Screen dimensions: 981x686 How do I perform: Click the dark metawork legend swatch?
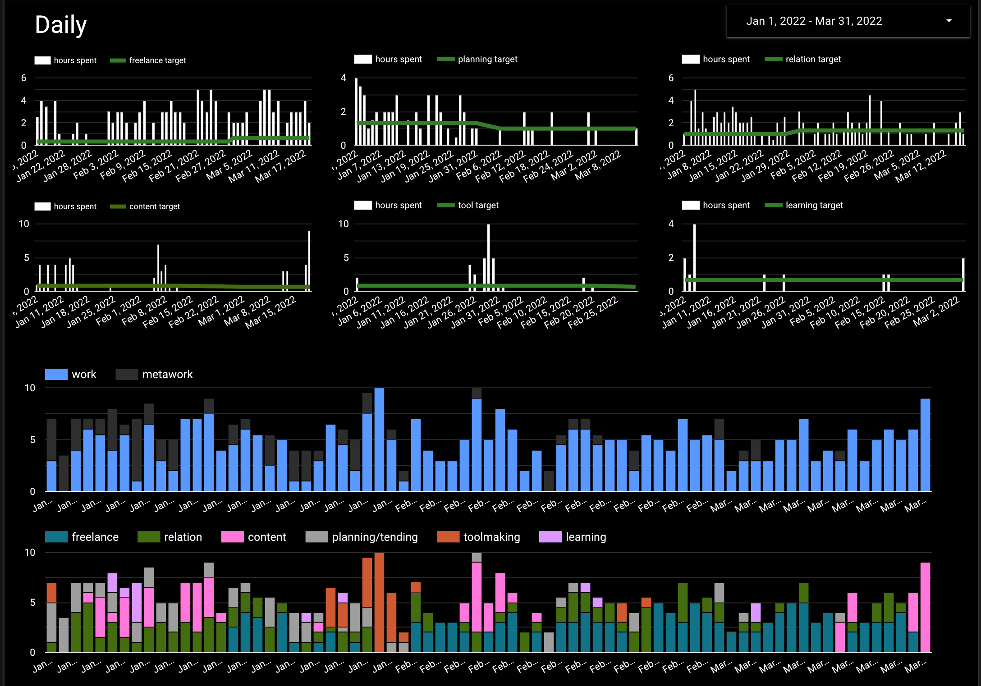127,375
